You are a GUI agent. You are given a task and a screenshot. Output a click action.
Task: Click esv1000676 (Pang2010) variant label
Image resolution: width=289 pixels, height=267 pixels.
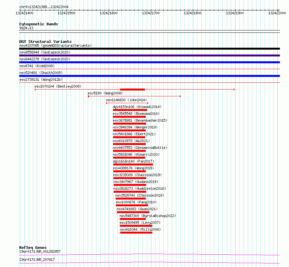tap(136, 202)
